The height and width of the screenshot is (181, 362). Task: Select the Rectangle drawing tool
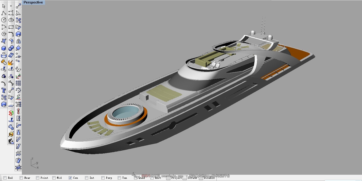pyautogui.click(x=11, y=27)
